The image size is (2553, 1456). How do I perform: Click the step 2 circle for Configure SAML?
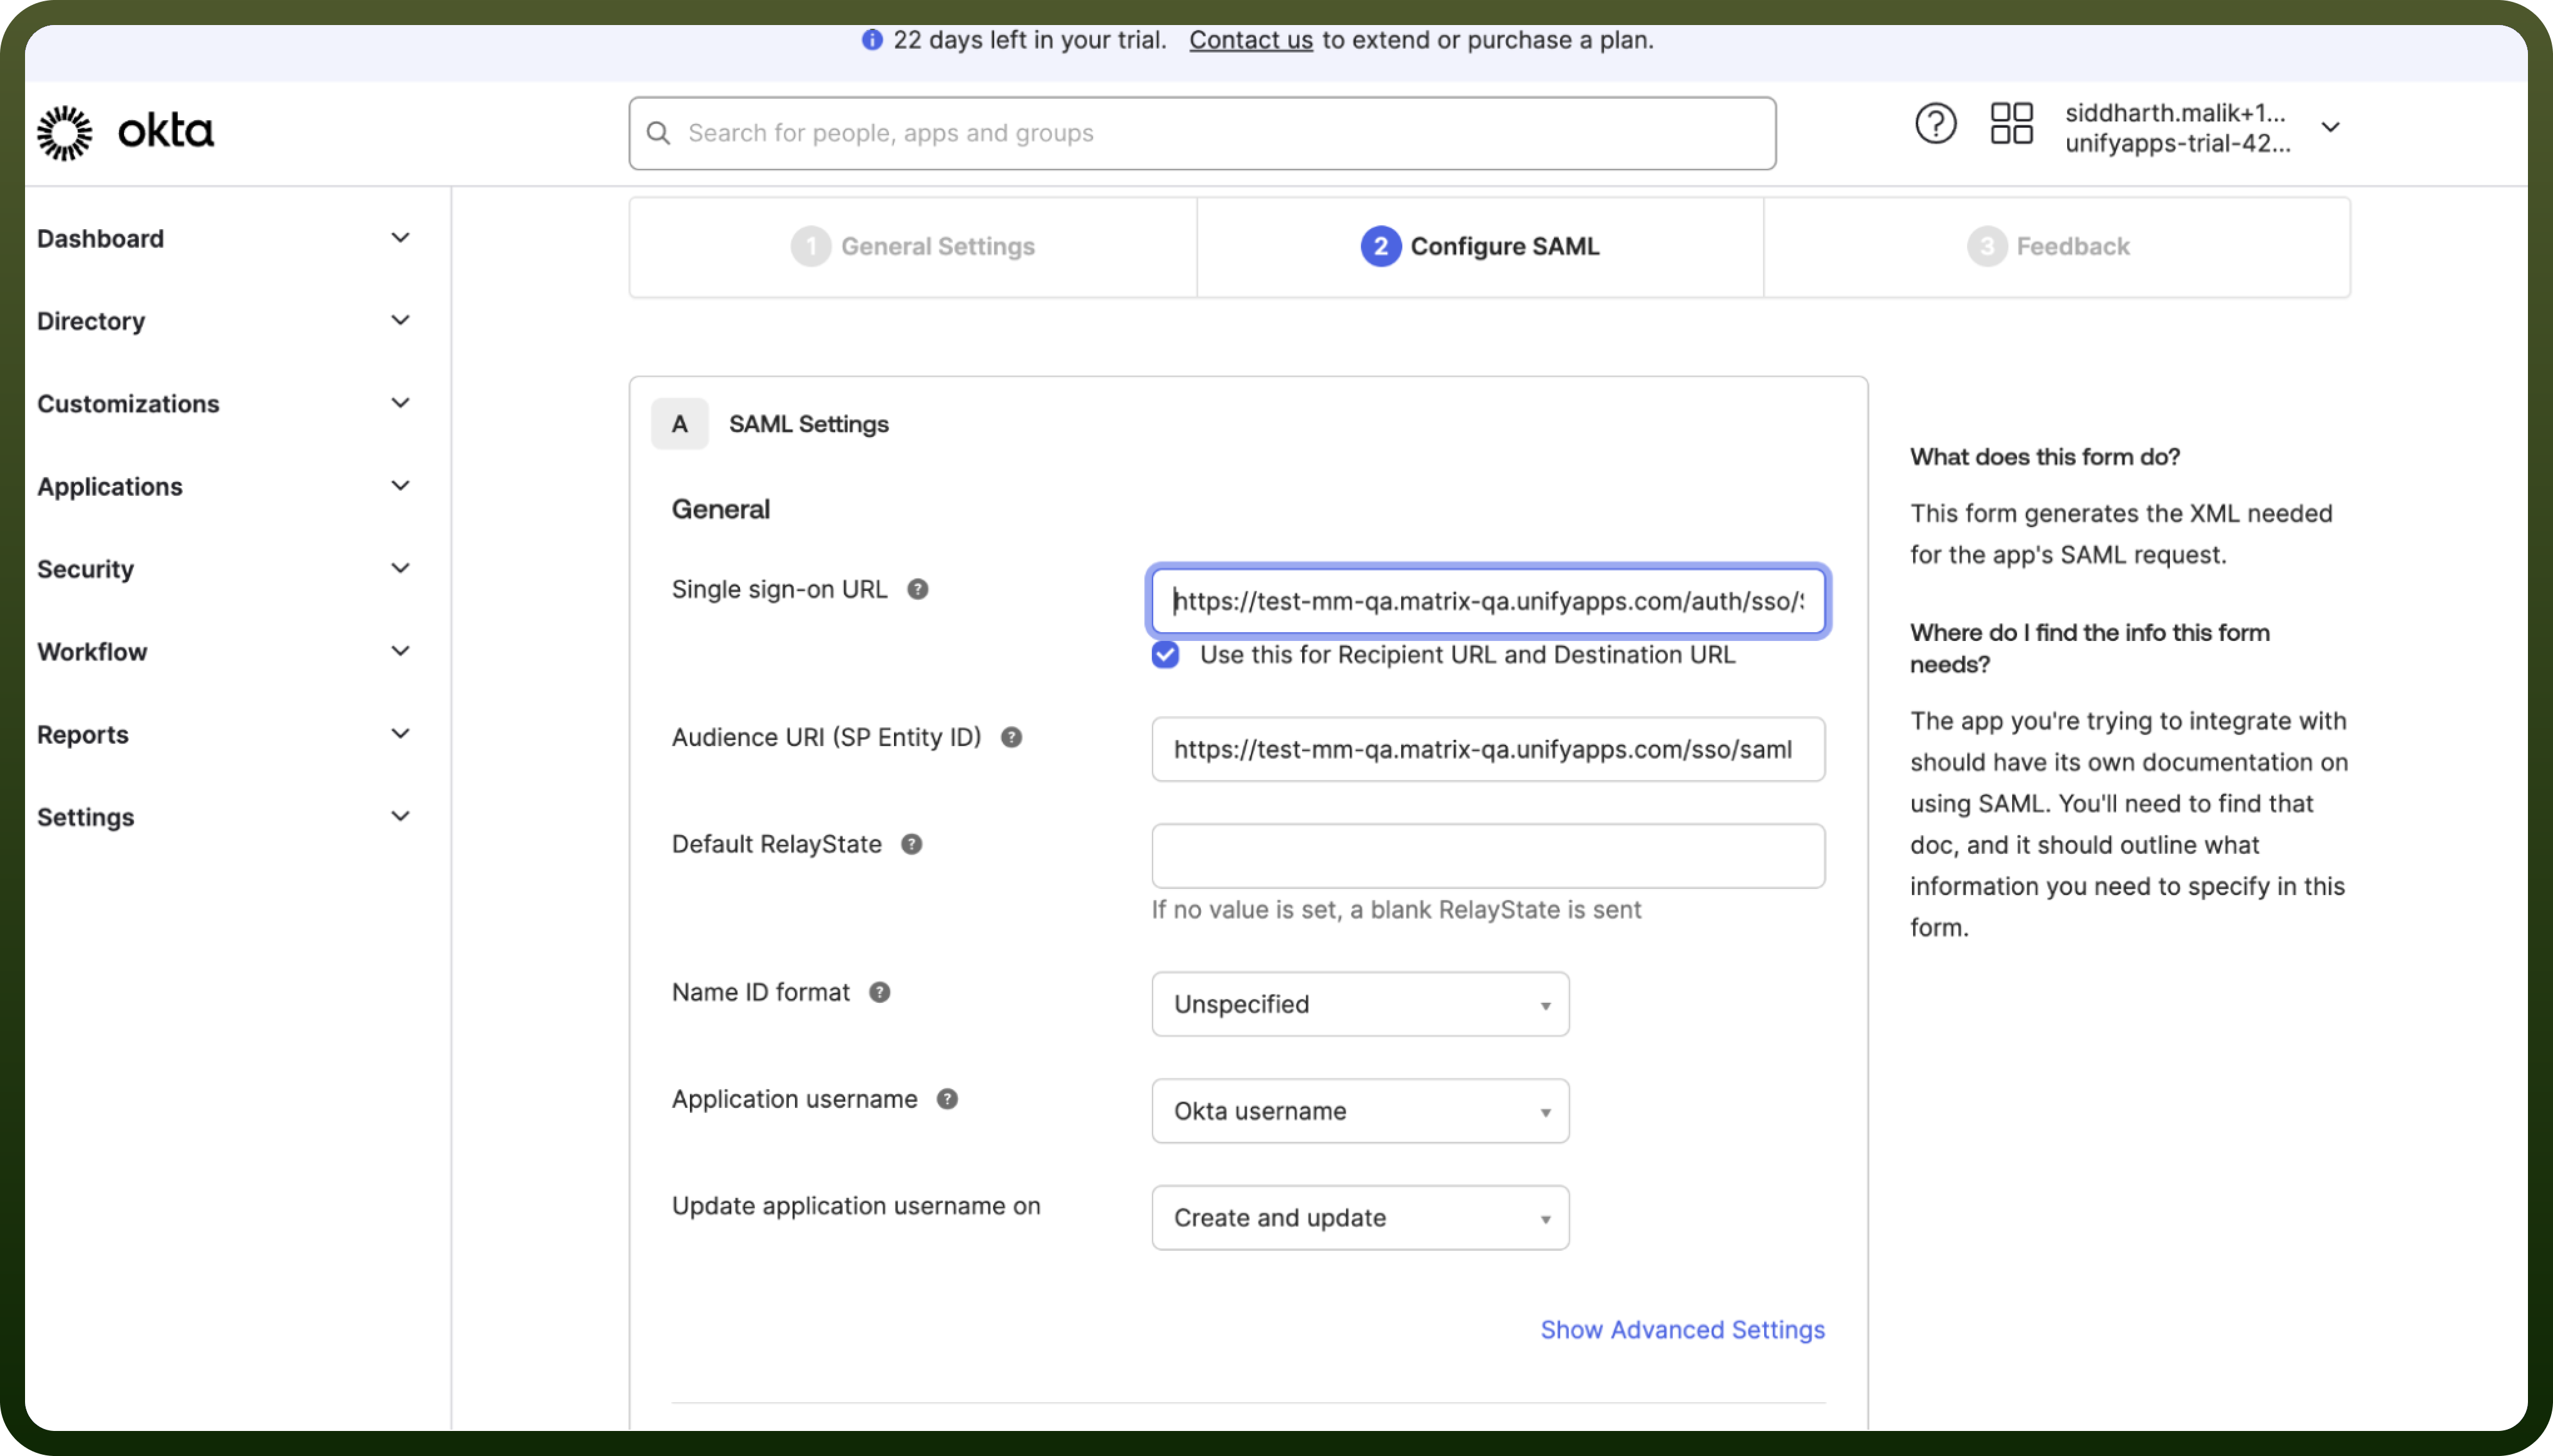(1380, 246)
